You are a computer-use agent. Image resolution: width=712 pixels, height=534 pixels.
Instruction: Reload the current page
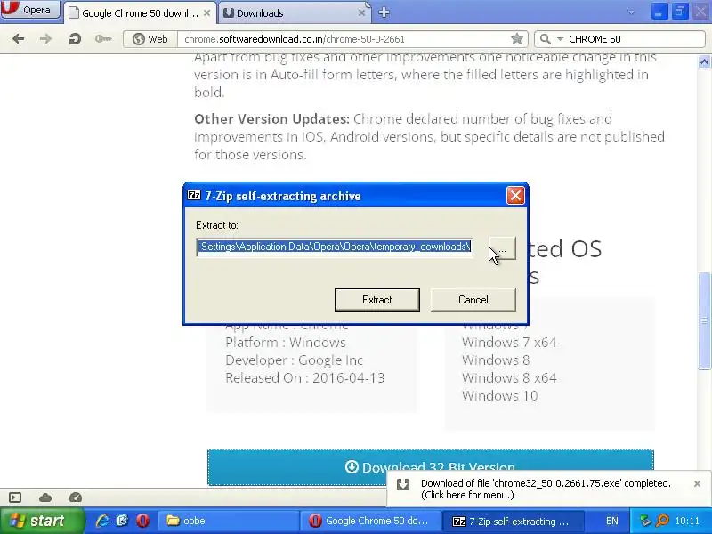click(x=75, y=39)
